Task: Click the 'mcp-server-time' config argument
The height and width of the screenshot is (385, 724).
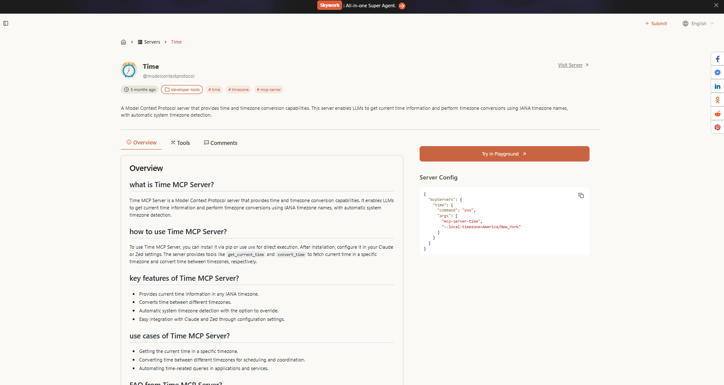Action: [462, 221]
